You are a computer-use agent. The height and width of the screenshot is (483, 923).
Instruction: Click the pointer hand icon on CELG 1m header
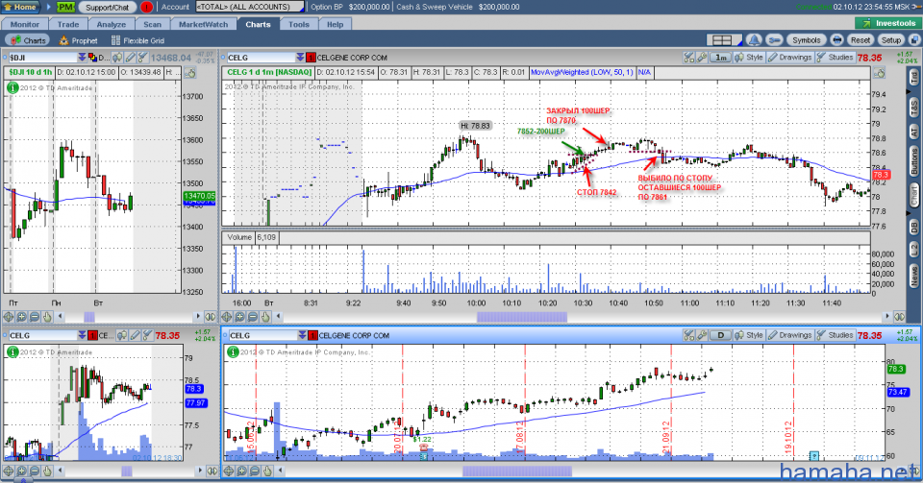879,73
